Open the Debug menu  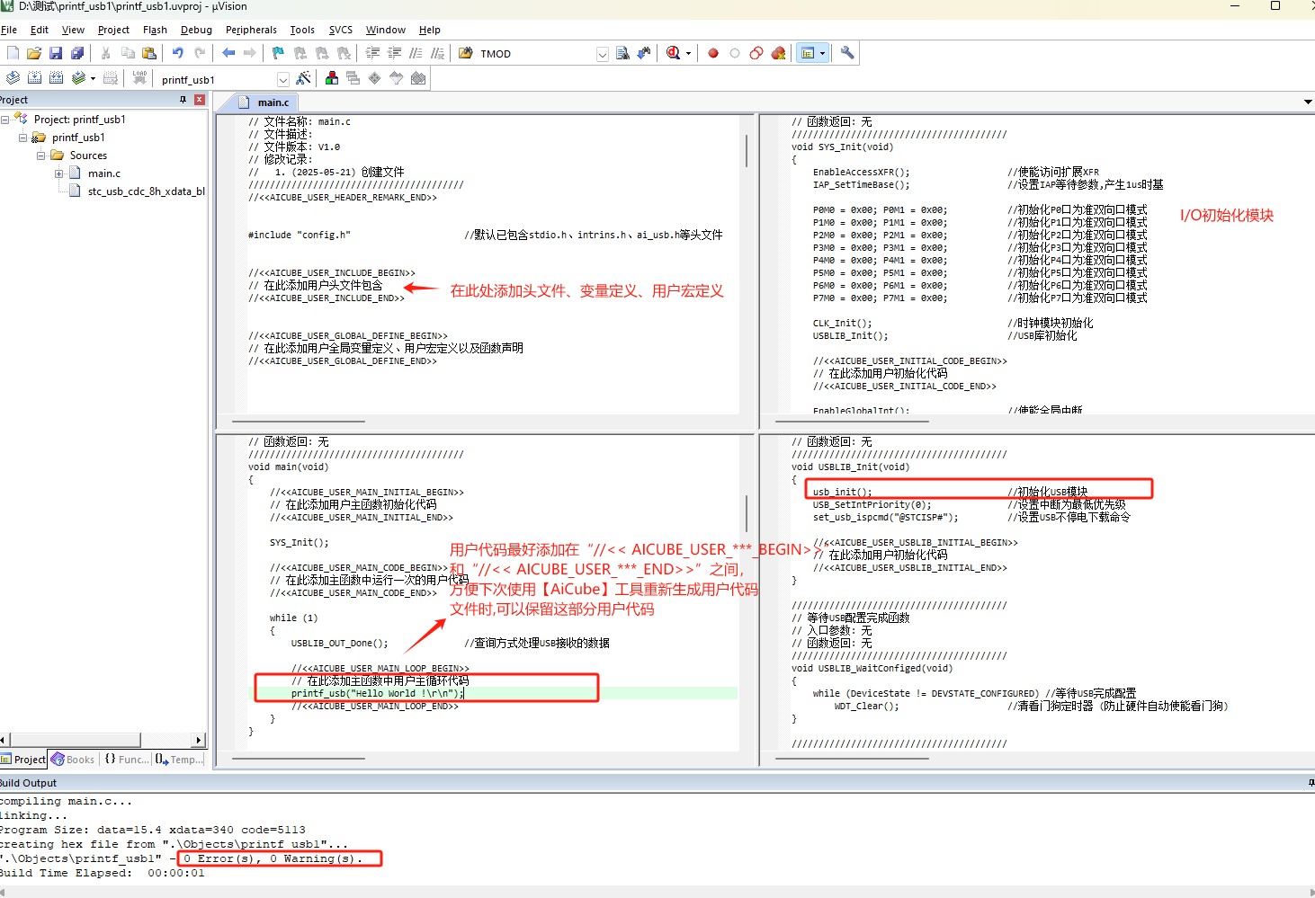pyautogui.click(x=196, y=30)
